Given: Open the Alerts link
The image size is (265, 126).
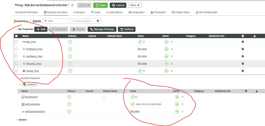Looking at the screenshot, I should click(37, 21).
